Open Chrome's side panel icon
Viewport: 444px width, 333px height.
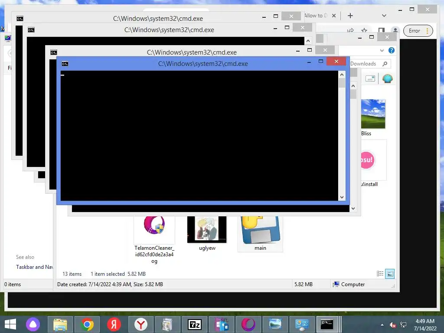tap(382, 30)
